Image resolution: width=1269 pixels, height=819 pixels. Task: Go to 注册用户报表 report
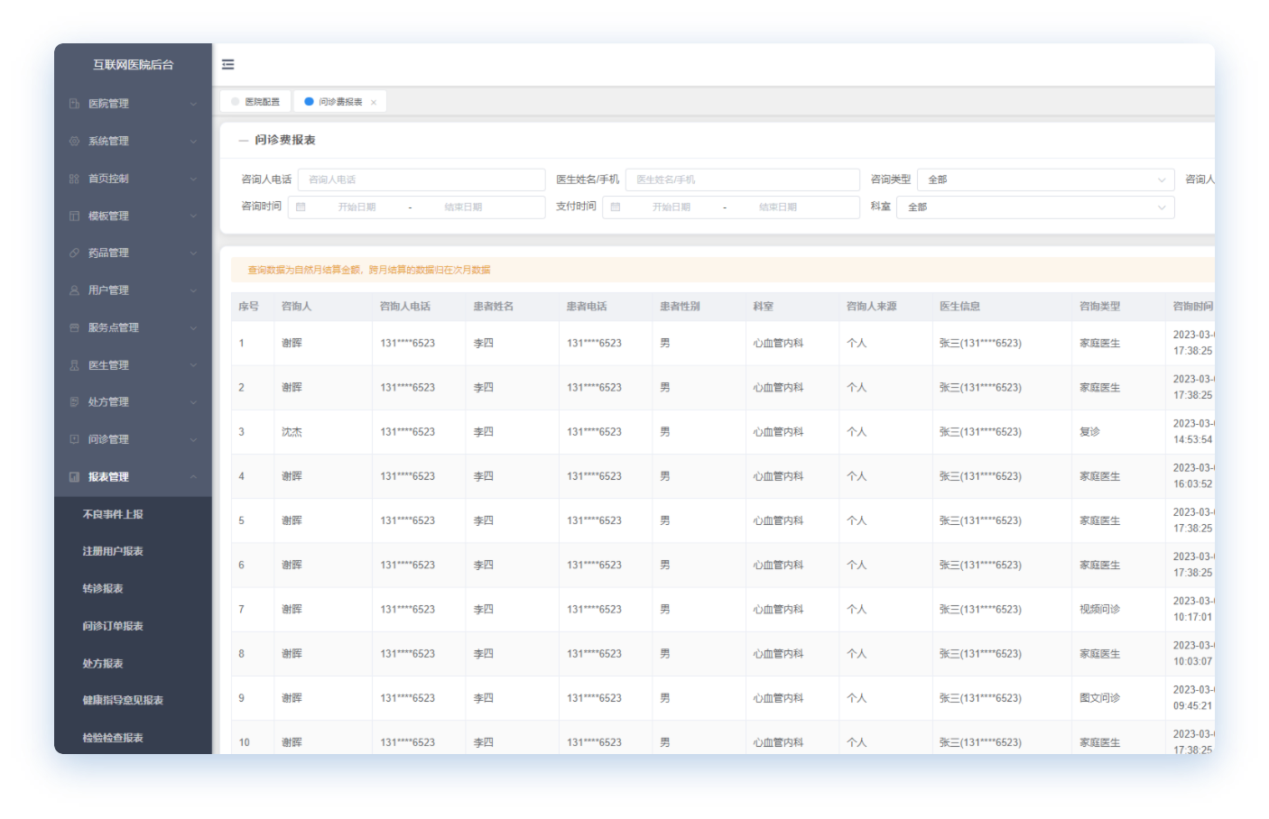(113, 551)
